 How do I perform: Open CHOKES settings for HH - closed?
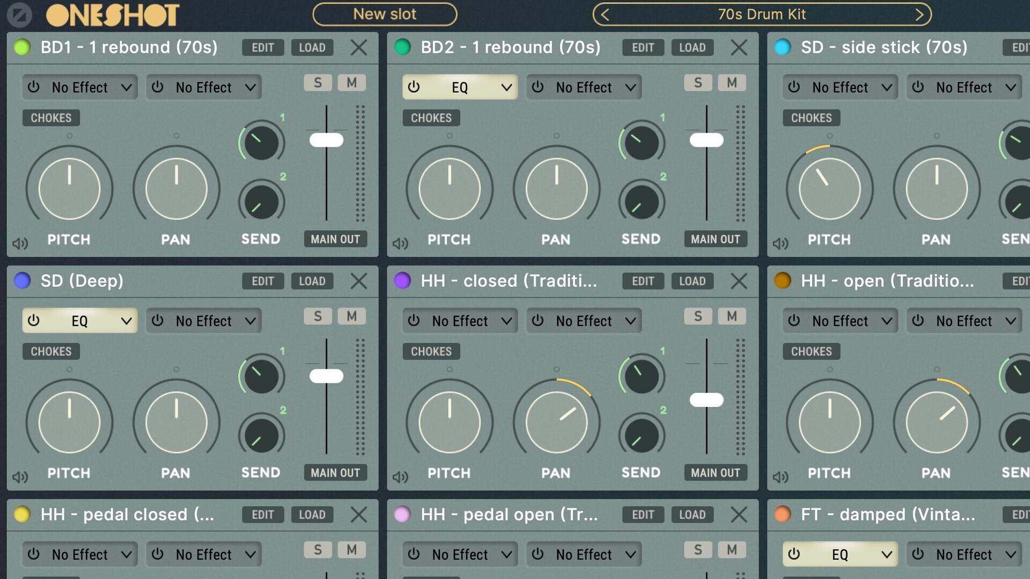point(431,352)
